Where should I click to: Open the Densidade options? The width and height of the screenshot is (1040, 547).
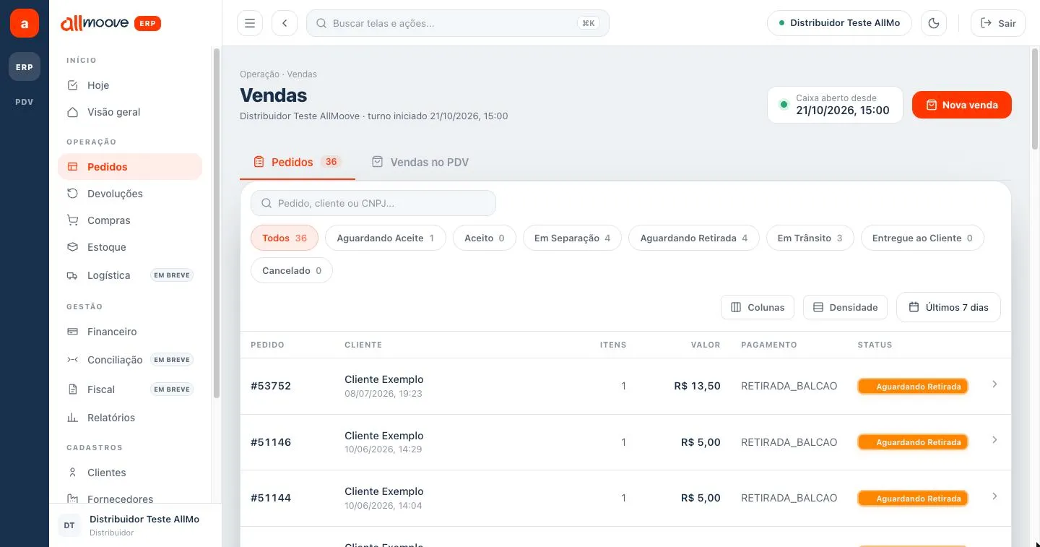845,307
